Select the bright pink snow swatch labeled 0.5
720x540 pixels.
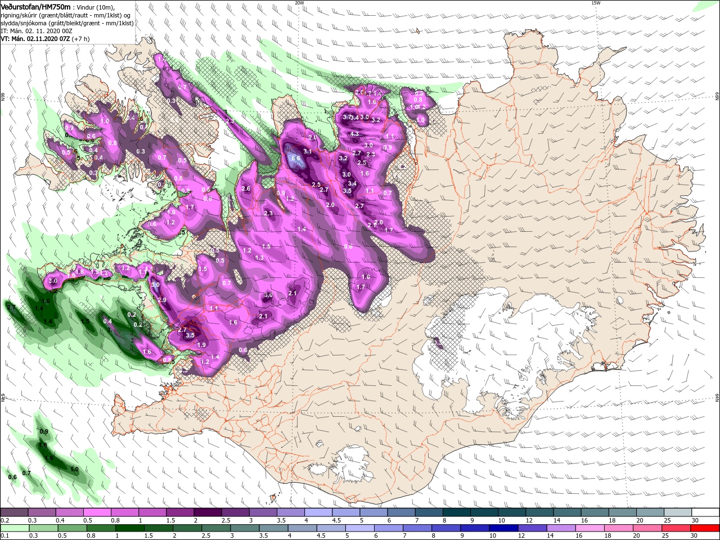pos(97,512)
